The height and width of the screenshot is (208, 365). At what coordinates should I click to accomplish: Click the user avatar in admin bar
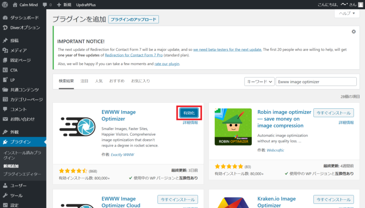[x=360, y=5]
